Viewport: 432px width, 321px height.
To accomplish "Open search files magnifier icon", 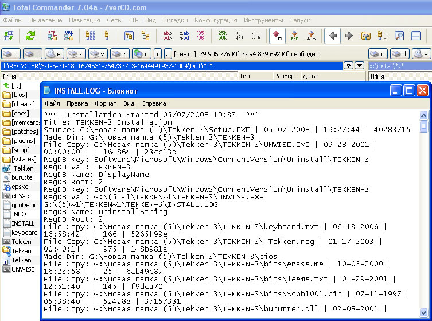I will pos(399,36).
